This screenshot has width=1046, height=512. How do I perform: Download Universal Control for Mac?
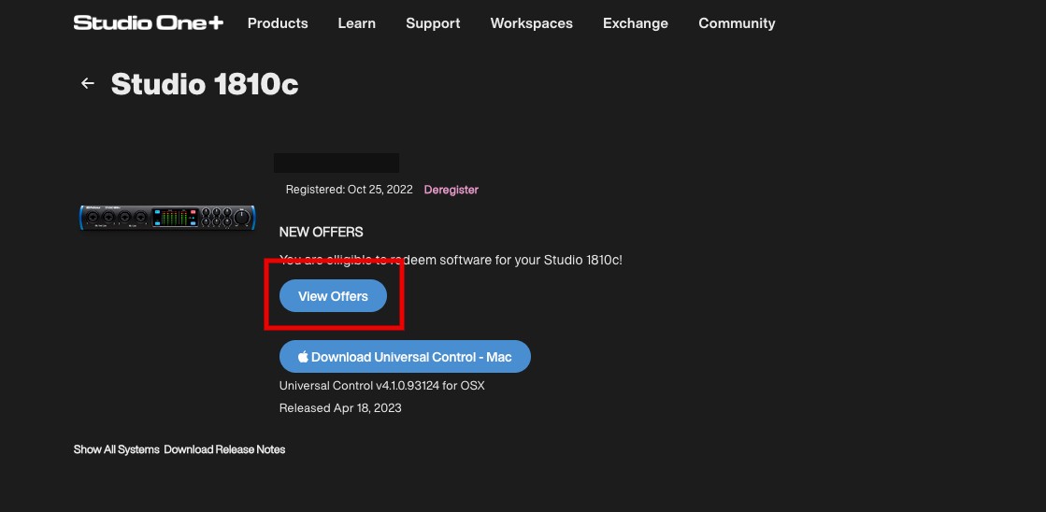[405, 357]
